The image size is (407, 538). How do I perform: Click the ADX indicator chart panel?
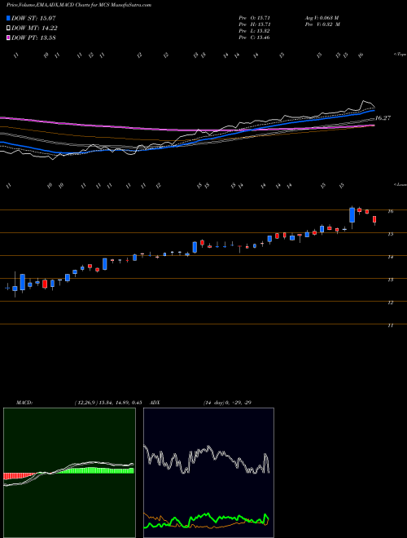[208, 473]
